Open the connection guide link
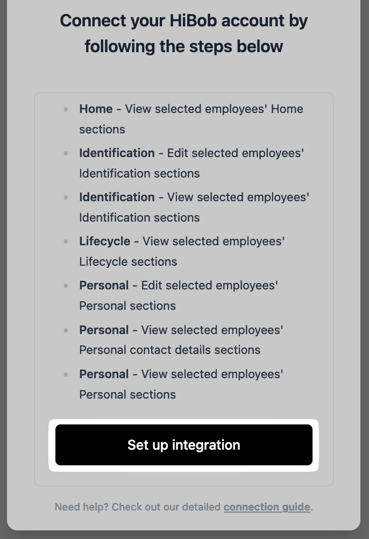The height and width of the screenshot is (539, 369). (x=267, y=507)
